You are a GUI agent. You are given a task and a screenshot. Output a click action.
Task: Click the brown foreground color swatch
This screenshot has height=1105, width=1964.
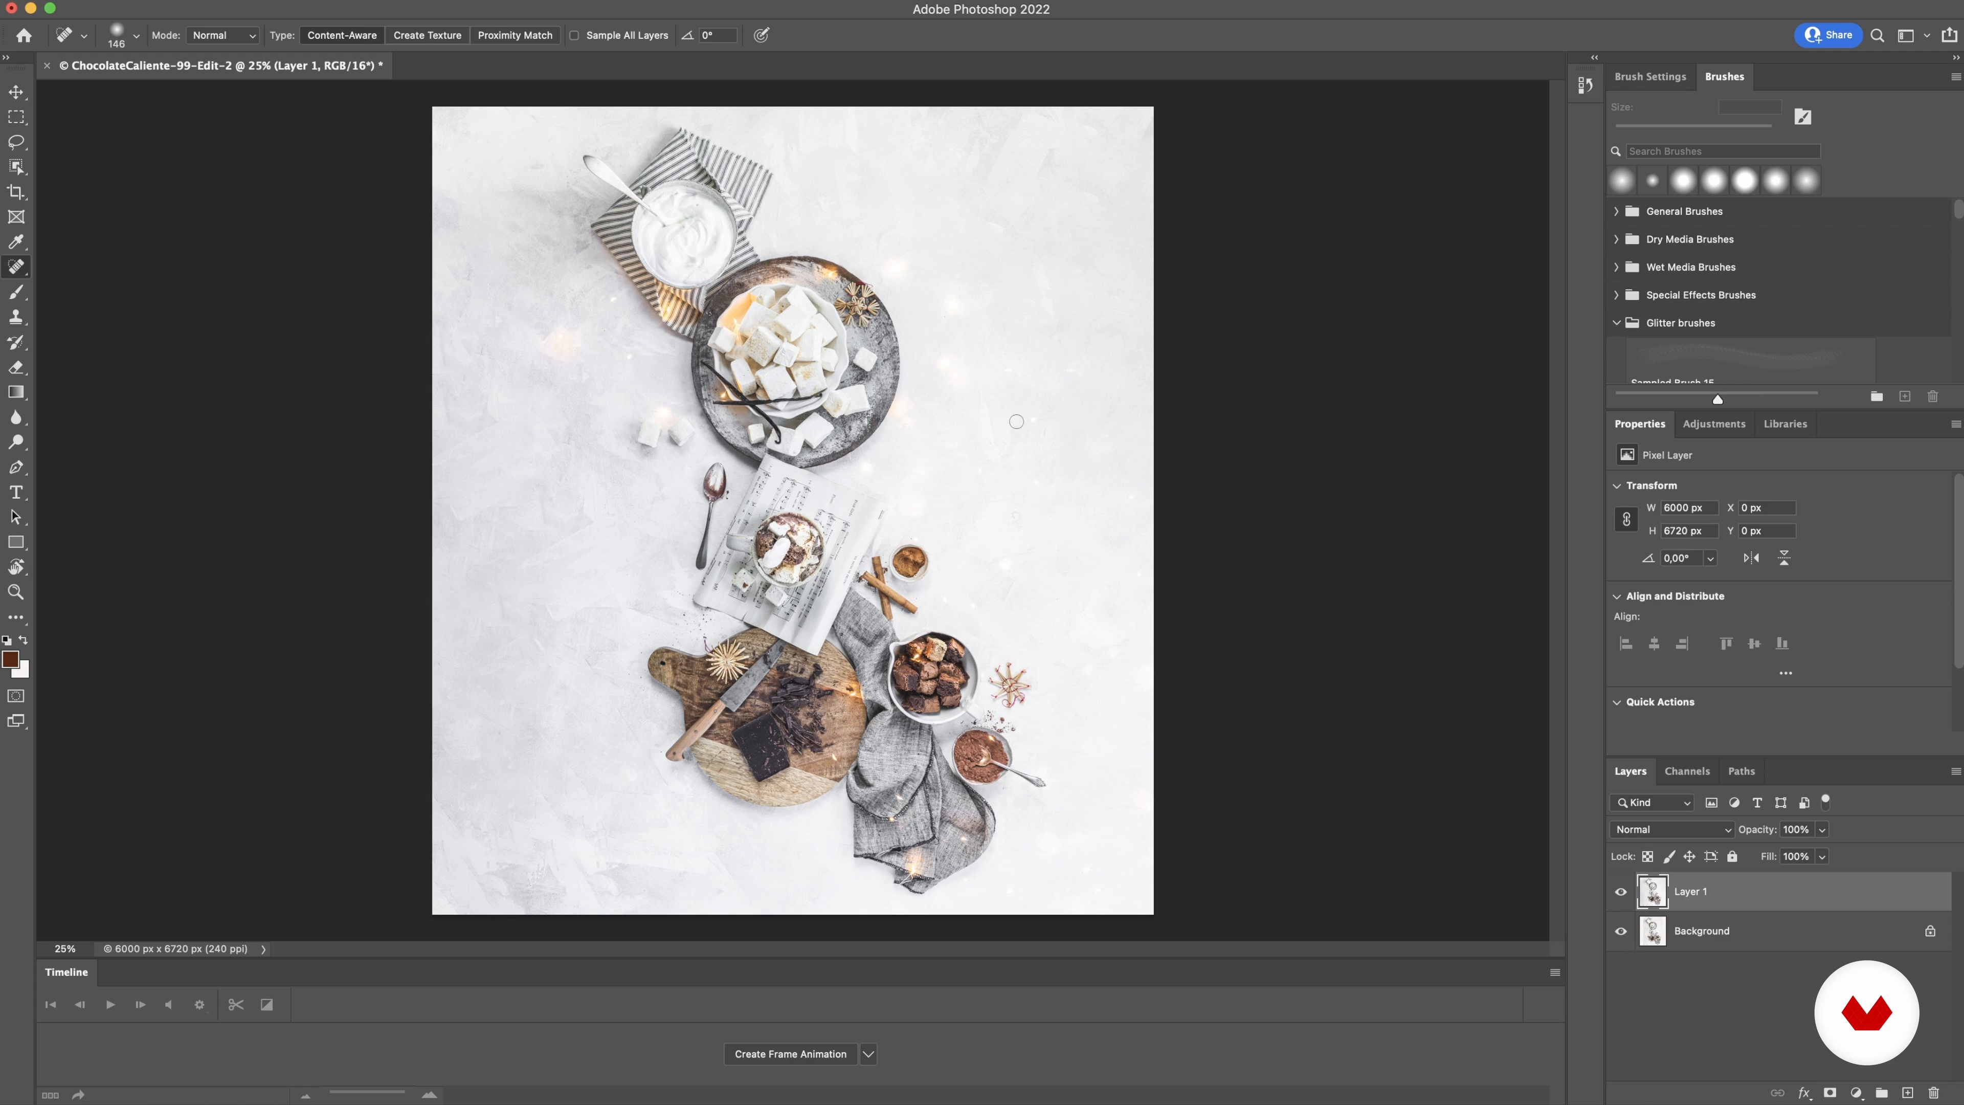coord(10,659)
